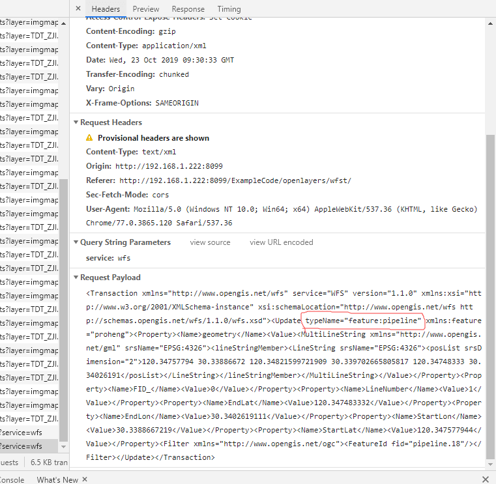The width and height of the screenshot is (496, 484).
Task: Select the Timing tab
Action: point(228,9)
